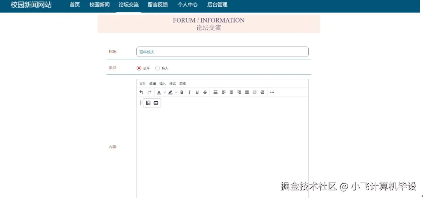The height and width of the screenshot is (198, 423).
Task: Toggle underline formatting
Action: tap(197, 92)
